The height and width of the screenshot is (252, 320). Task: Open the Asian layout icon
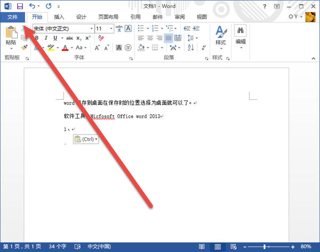coord(173,48)
